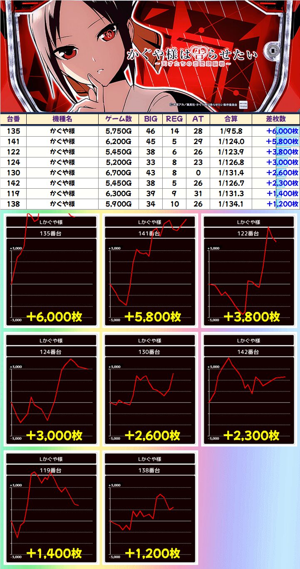The image size is (300, 569).
Task: Open the slump graph for machine 135番台
Action: 51,271
